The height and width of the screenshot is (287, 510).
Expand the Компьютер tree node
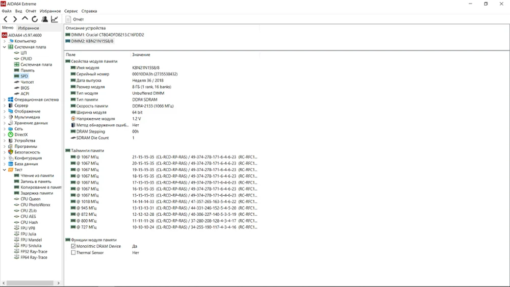5,41
